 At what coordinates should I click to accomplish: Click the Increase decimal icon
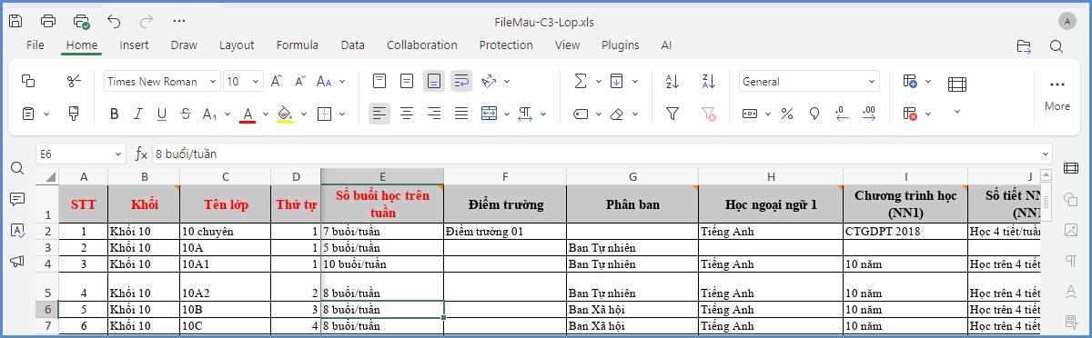coord(869,114)
